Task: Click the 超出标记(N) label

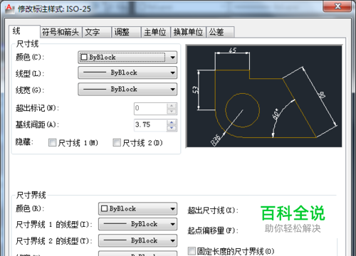Action: click(x=37, y=108)
